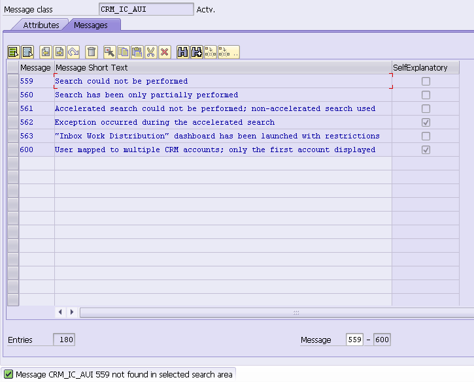Screen dimensions: 474x382
Task: Click the hierarchy icon followed by dots
Action: (229, 52)
